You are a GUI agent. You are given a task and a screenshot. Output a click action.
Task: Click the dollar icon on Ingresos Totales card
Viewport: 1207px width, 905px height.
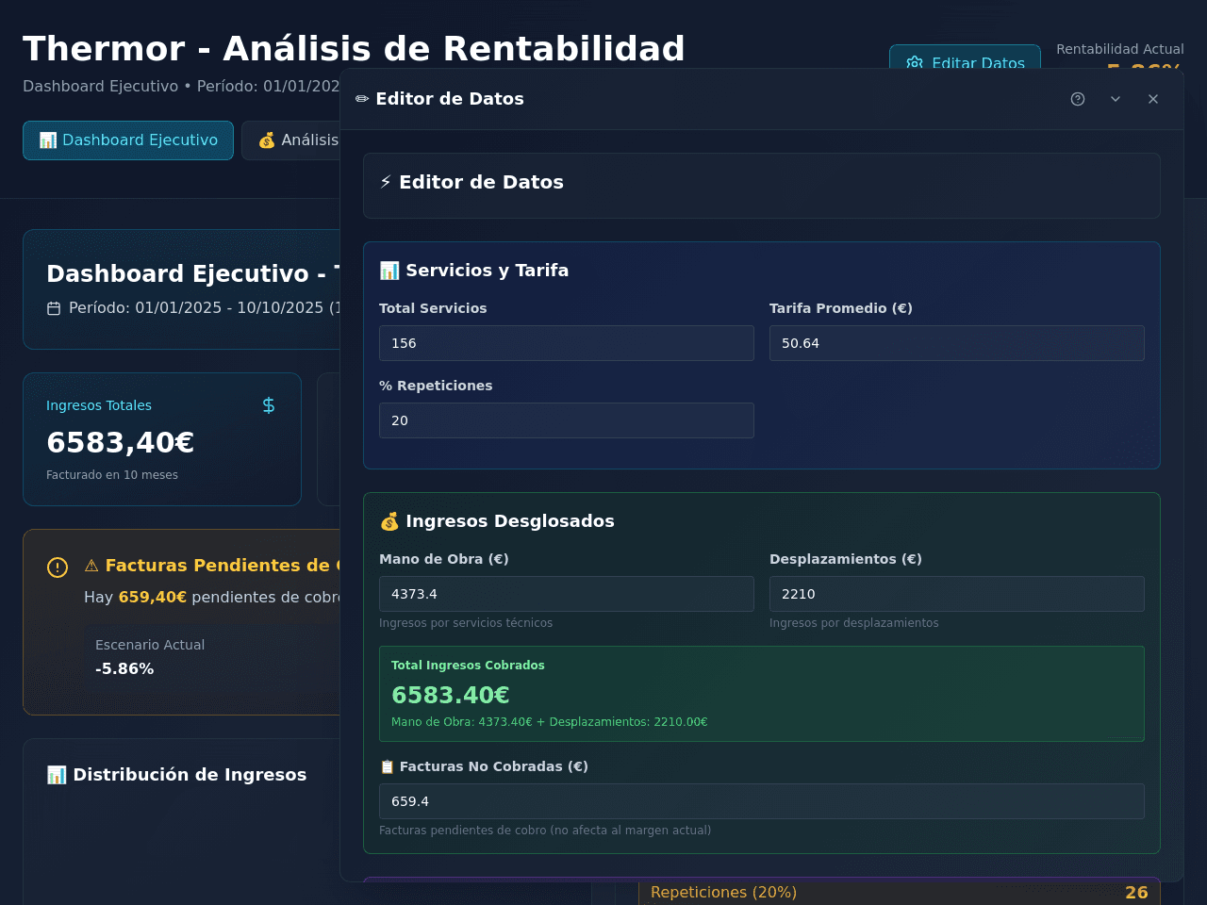[x=269, y=405]
